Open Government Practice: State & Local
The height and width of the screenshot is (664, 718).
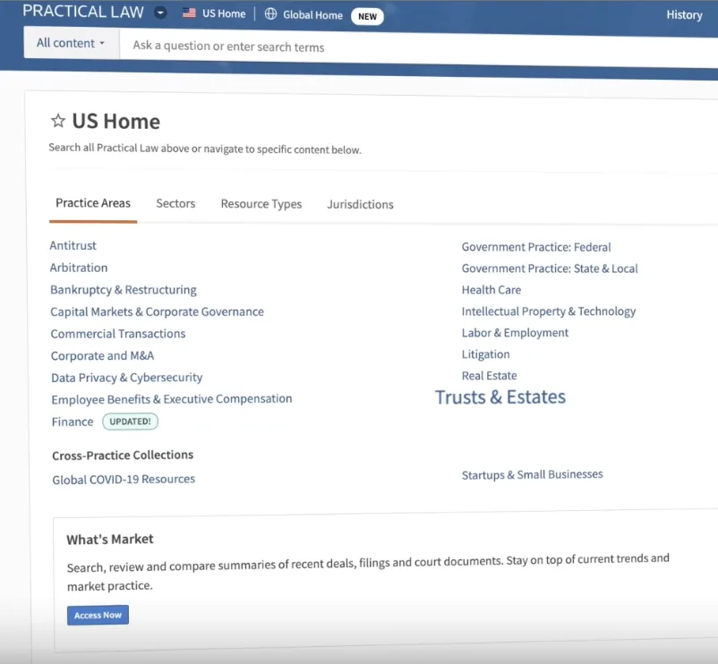[550, 268]
